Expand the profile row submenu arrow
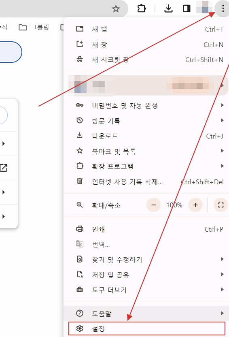229x337 pixels. pyautogui.click(x=223, y=85)
